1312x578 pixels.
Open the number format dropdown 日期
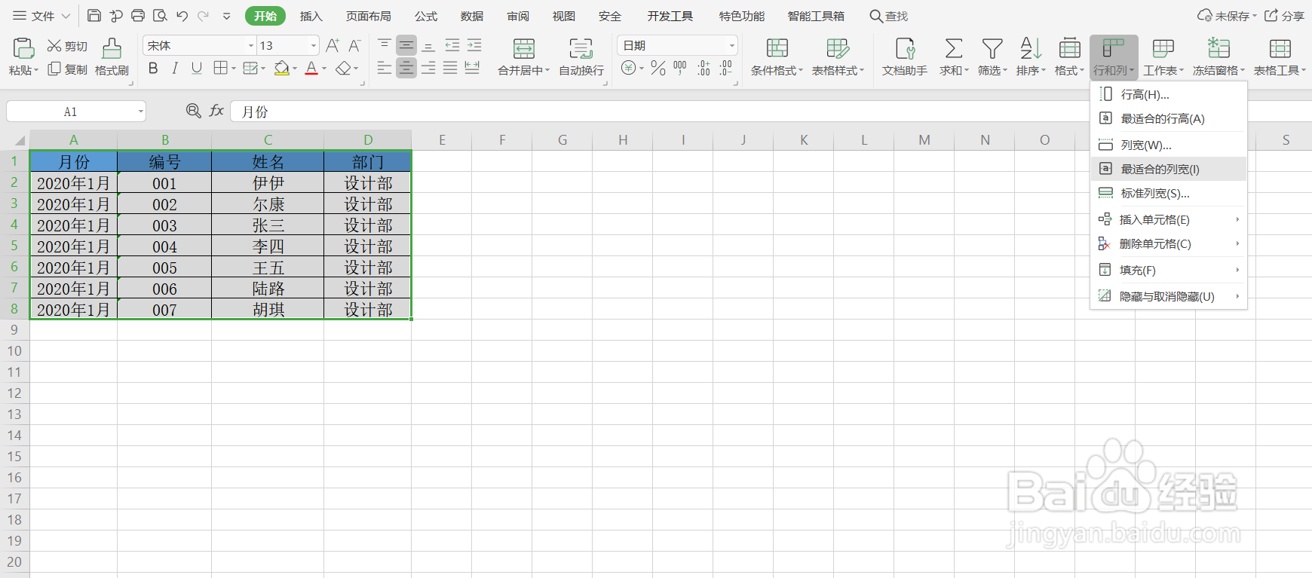pos(731,46)
